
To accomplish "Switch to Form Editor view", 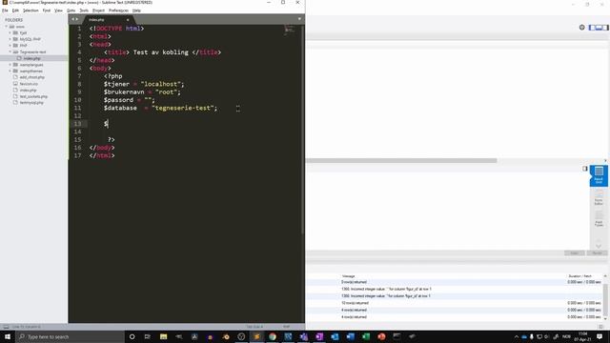I will (x=599, y=198).
